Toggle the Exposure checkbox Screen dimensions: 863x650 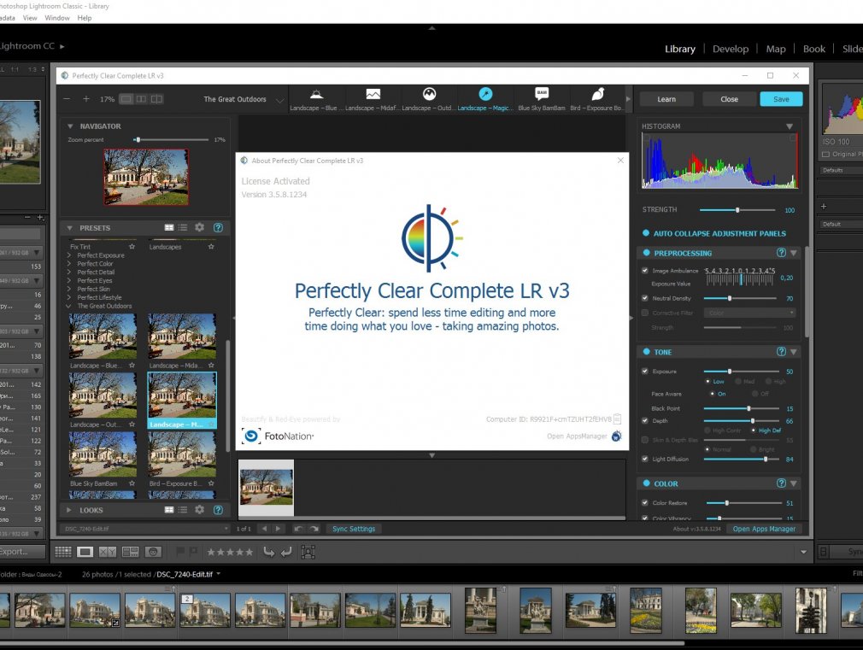point(645,371)
